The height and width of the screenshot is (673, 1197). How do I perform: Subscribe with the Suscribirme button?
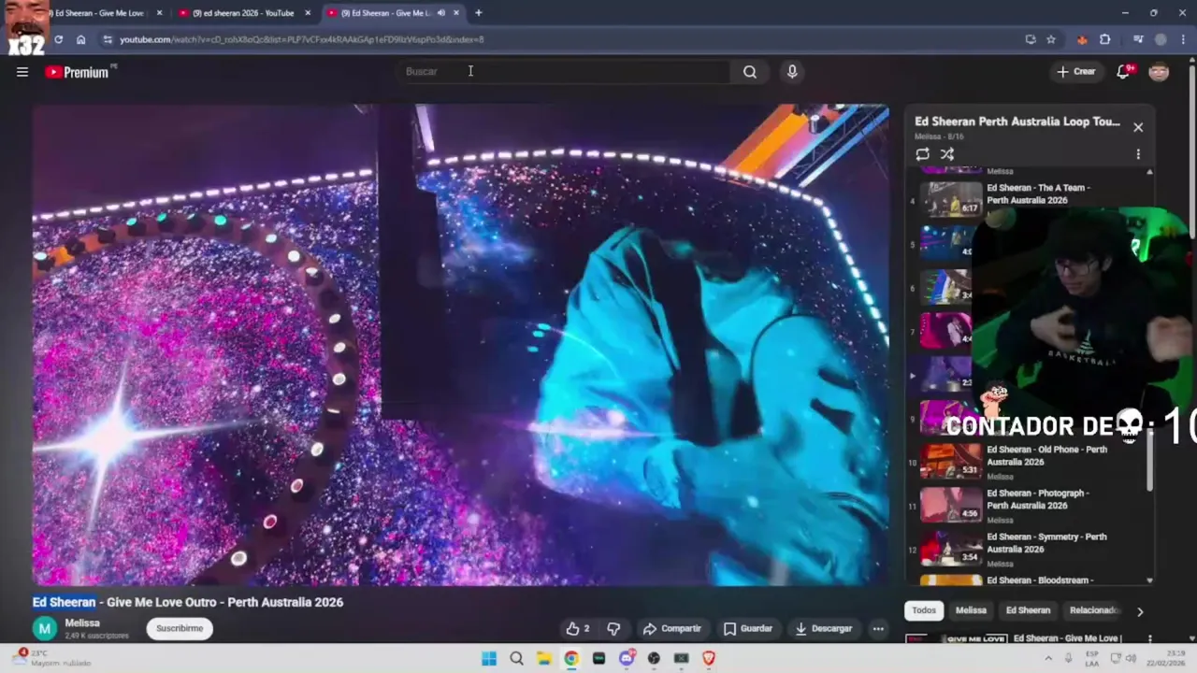(x=180, y=628)
